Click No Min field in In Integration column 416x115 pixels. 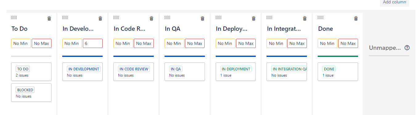click(277, 43)
